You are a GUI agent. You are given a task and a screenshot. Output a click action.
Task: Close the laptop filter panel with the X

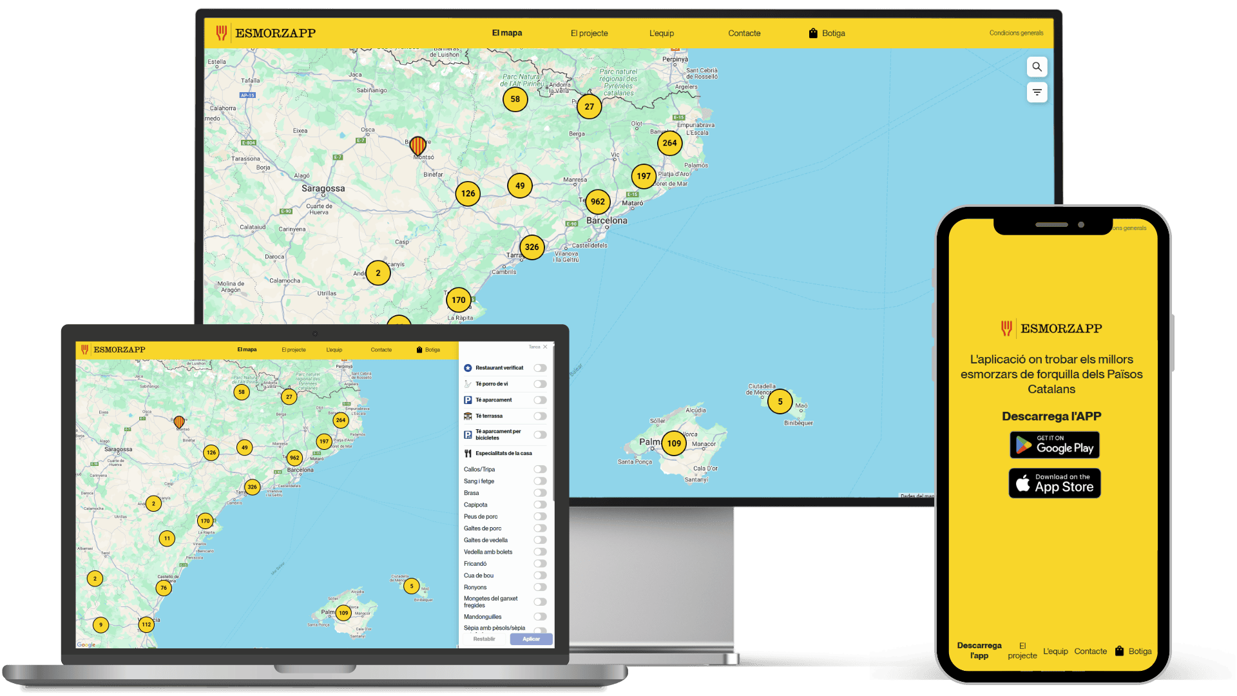tap(545, 347)
